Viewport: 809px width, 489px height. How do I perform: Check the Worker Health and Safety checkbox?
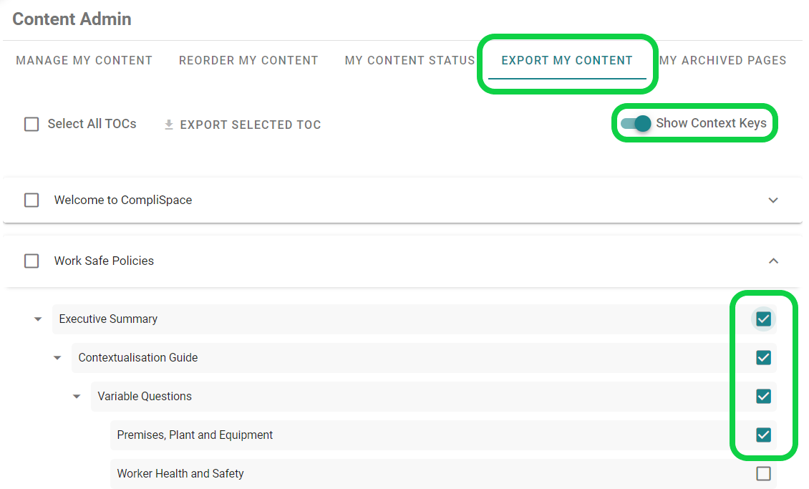[763, 473]
